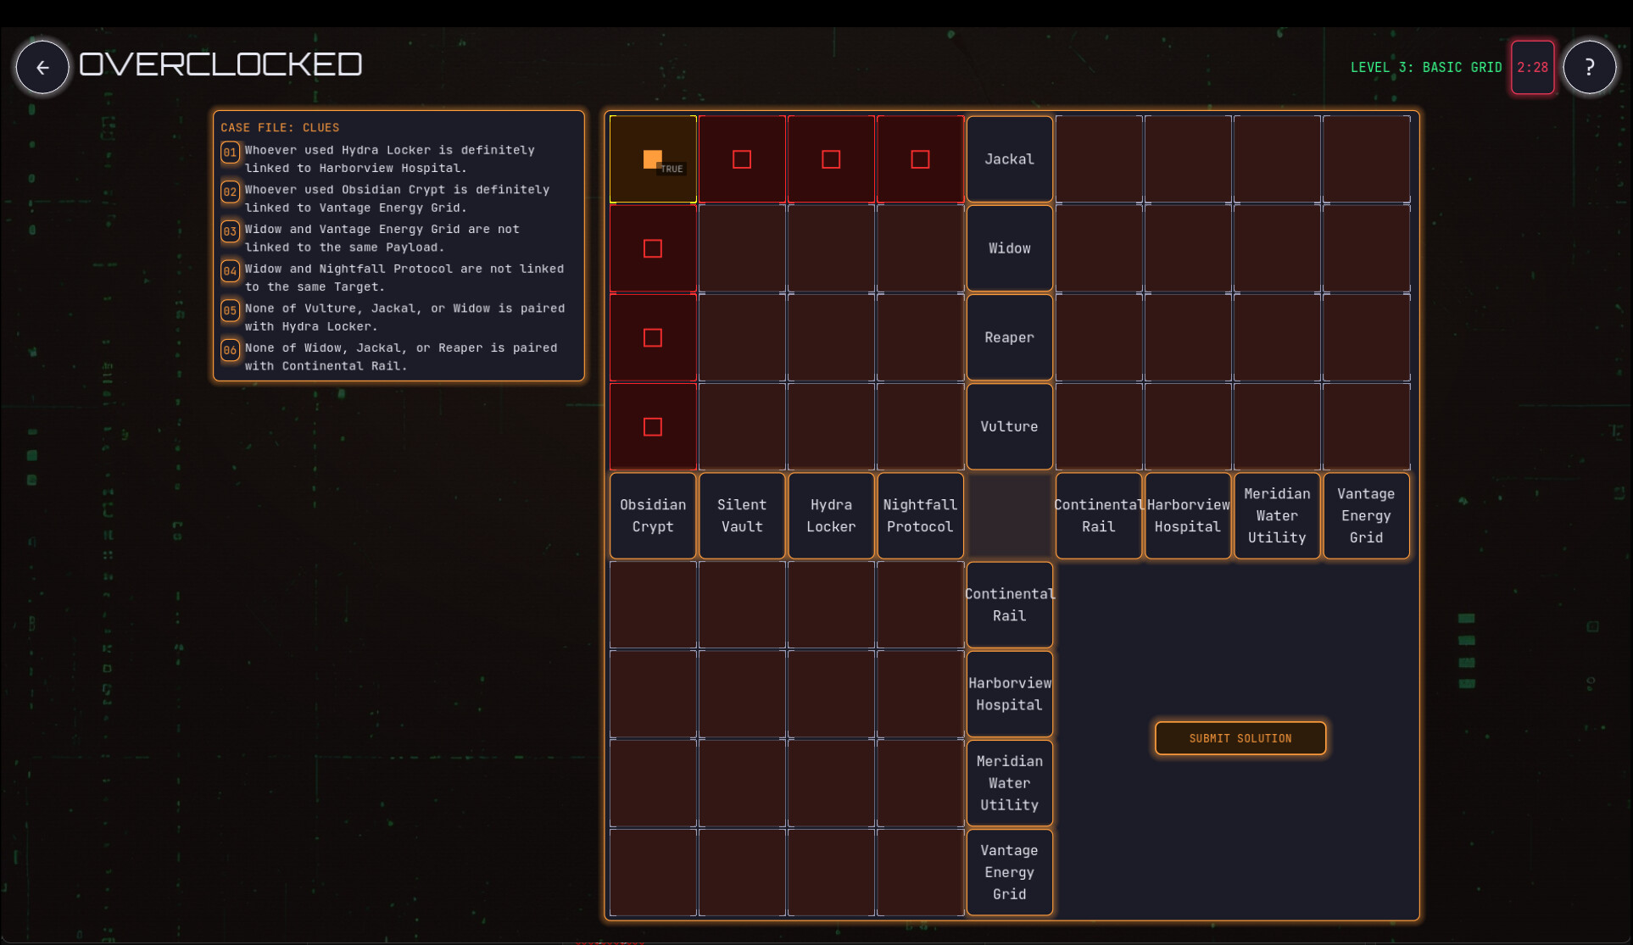Viewport: 1633px width, 945px height.
Task: Mark the Meridian Water Utility row, Silent Vault cell
Action: click(x=742, y=783)
